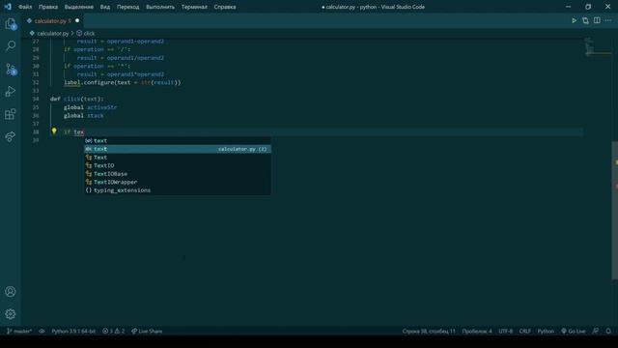Open the Файл menu

click(x=25, y=7)
